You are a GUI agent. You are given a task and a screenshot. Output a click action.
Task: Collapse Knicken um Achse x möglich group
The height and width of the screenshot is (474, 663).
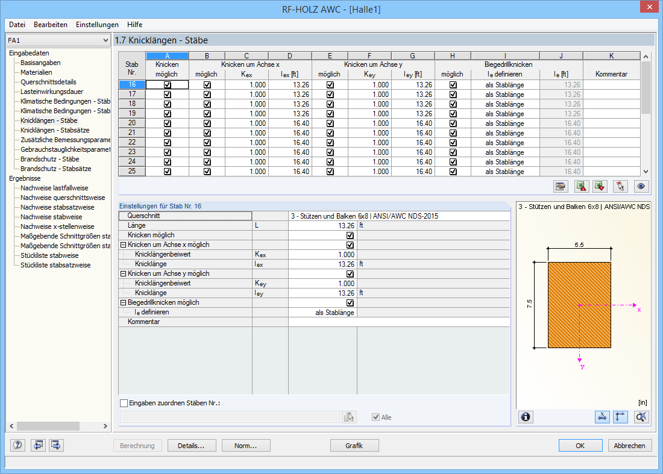pyautogui.click(x=123, y=245)
